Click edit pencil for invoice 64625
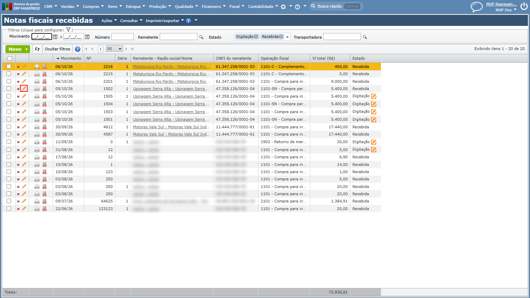 tap(24, 201)
